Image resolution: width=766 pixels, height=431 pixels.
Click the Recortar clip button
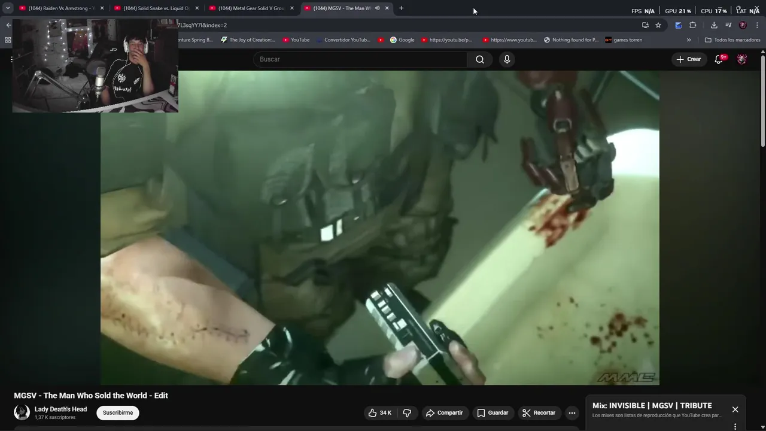[x=539, y=413]
